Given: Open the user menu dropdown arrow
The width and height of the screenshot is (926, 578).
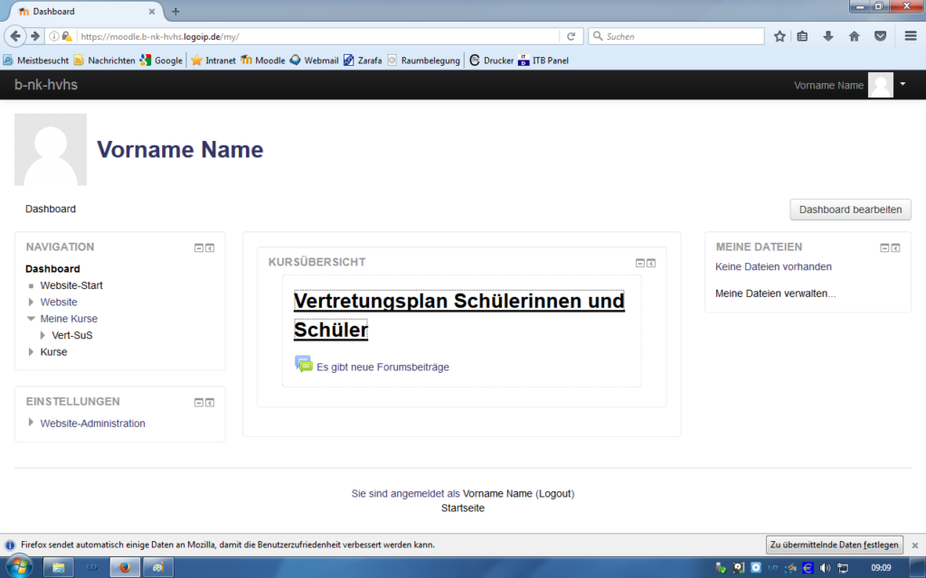Looking at the screenshot, I should pyautogui.click(x=902, y=84).
